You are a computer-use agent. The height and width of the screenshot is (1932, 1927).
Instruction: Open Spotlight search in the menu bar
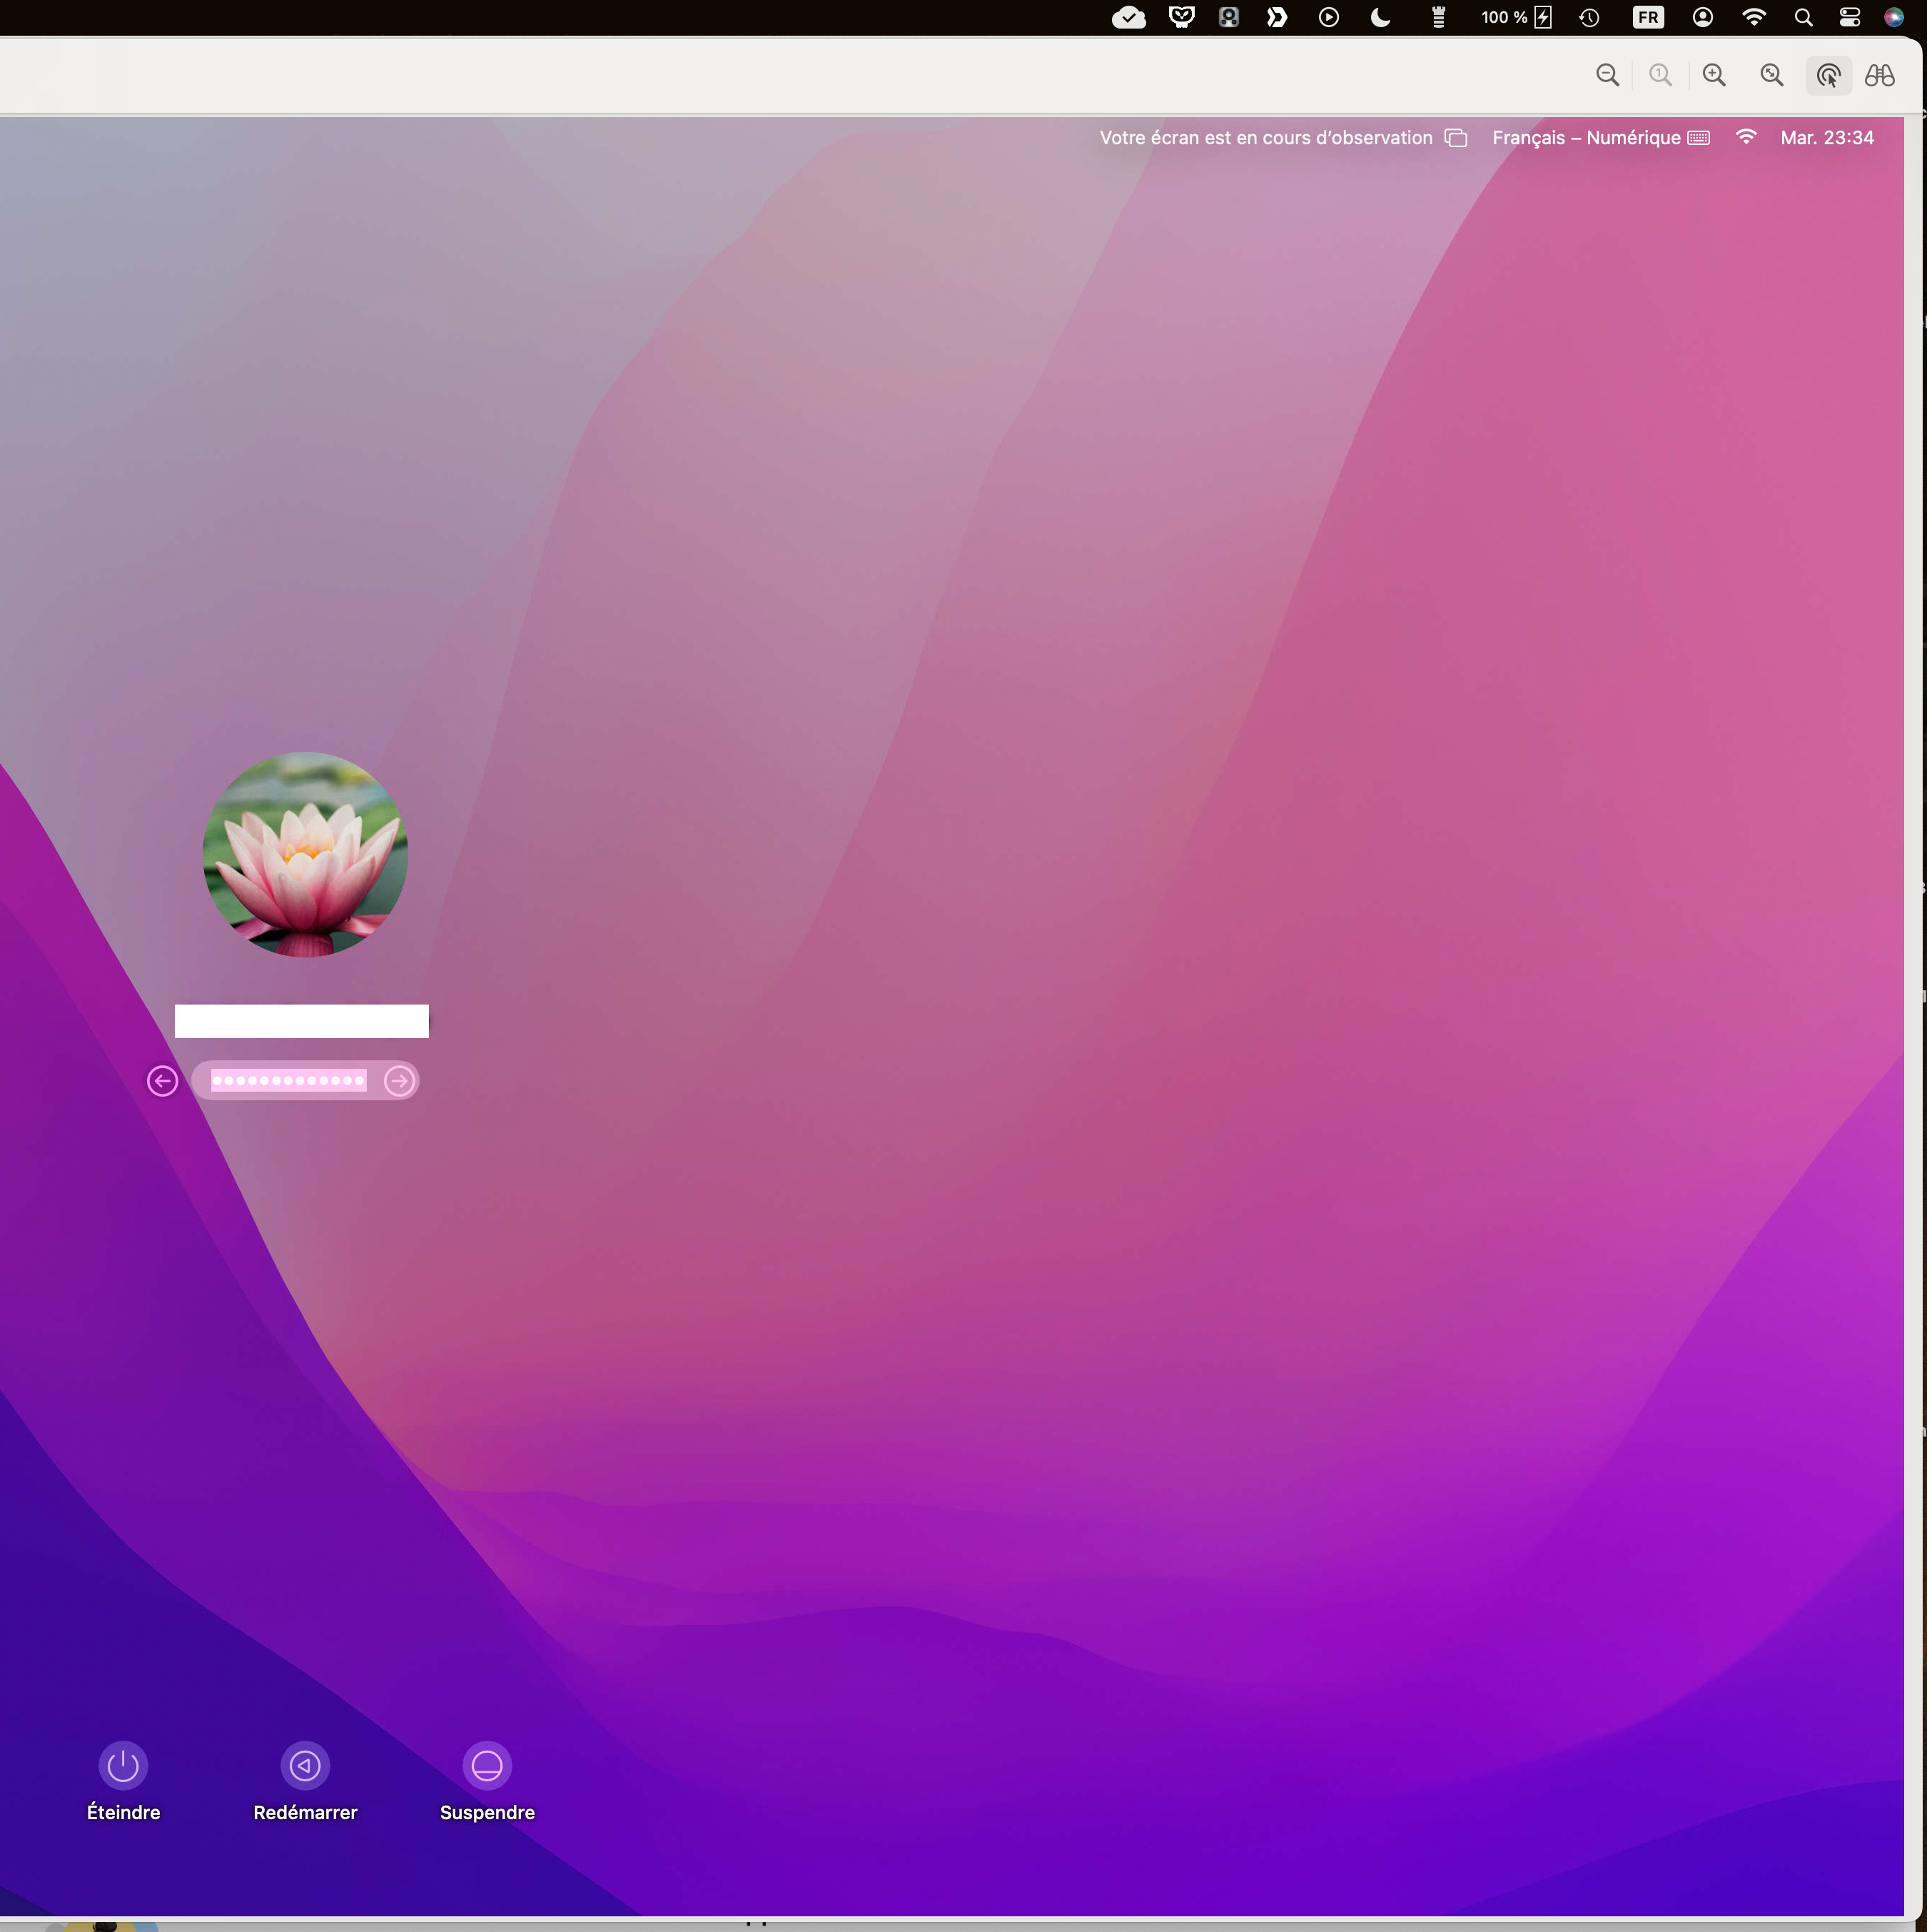click(x=1803, y=17)
